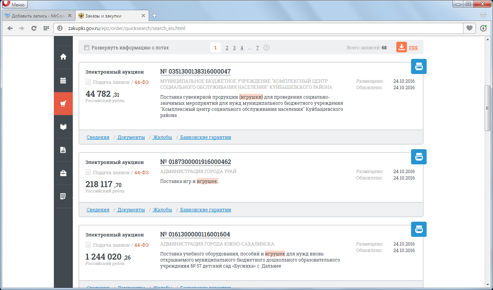The width and height of the screenshot is (493, 290).
Task: Select the shopping cart sidebar icon
Action: pos(63,104)
